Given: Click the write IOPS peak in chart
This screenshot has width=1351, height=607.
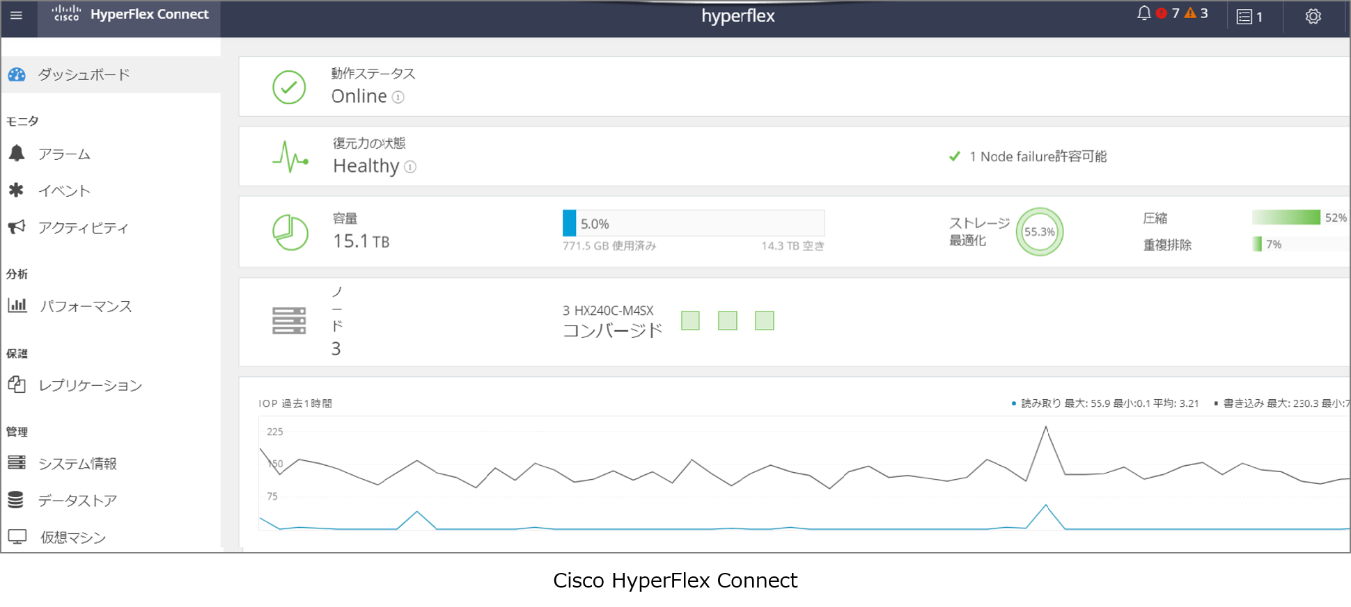Looking at the screenshot, I should pyautogui.click(x=1045, y=428).
